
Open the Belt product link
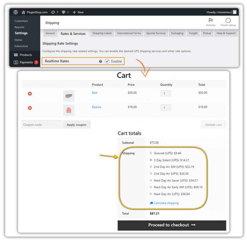click(94, 93)
